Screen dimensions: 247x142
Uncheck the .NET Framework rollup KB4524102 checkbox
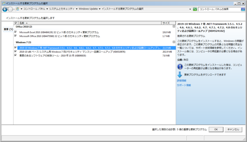(x=15, y=47)
